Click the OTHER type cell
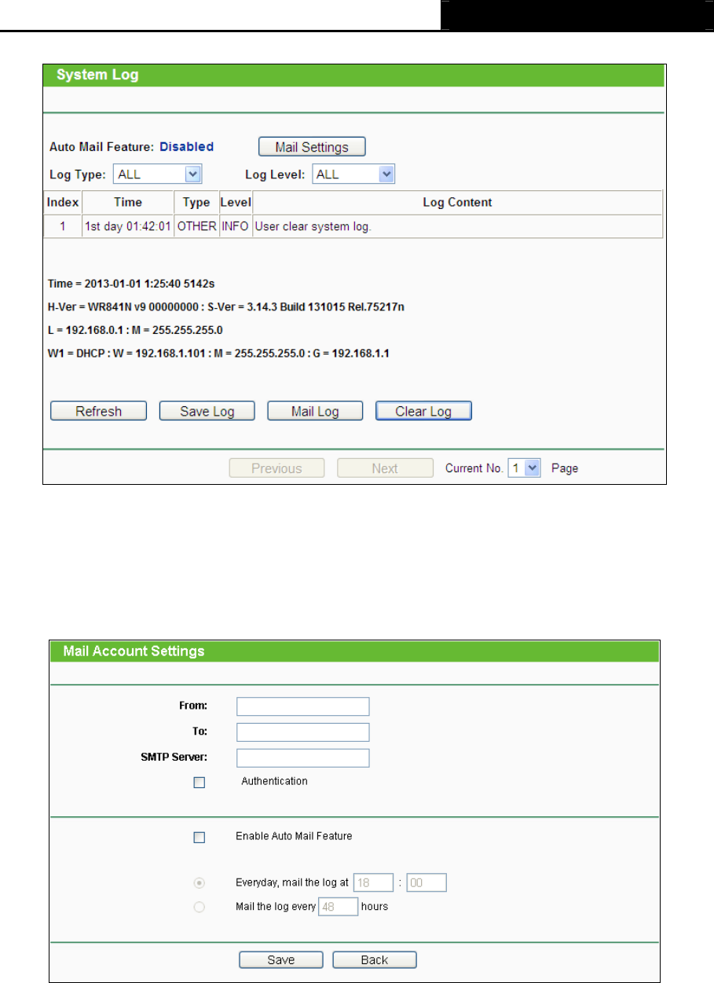 point(196,226)
